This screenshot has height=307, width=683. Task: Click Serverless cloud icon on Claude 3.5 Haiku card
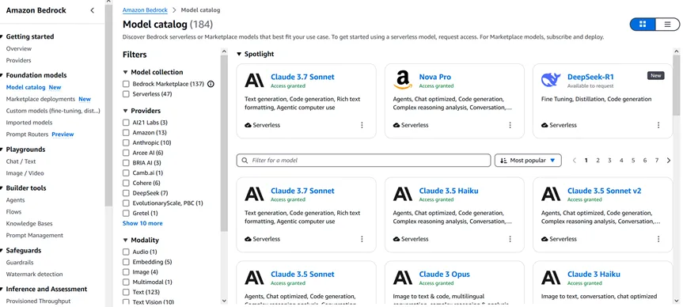tap(397, 239)
